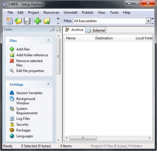Click the green plus icon beside Add files
Screen dimensions: 157x151
12,49
